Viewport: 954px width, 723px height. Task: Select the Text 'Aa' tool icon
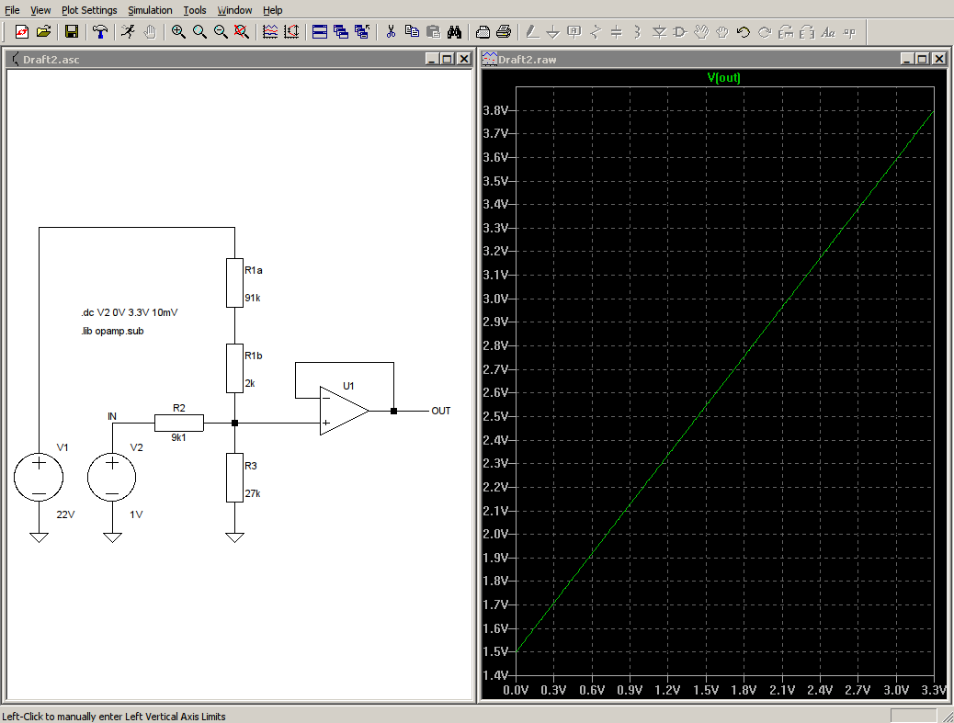click(x=828, y=31)
